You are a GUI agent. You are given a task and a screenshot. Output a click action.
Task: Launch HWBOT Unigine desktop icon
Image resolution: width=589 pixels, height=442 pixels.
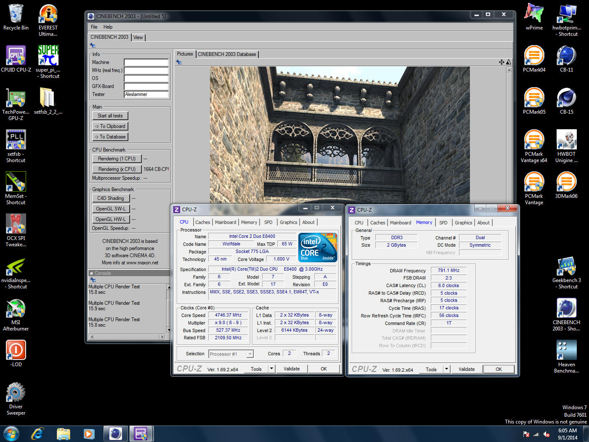click(x=567, y=146)
